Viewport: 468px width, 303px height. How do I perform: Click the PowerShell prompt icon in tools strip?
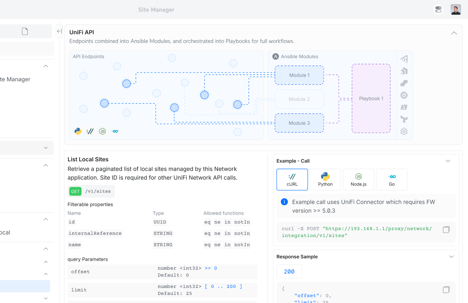pos(404,107)
